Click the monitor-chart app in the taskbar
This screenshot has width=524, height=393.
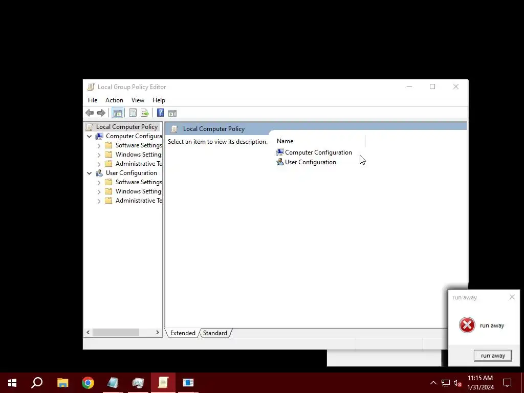point(138,383)
